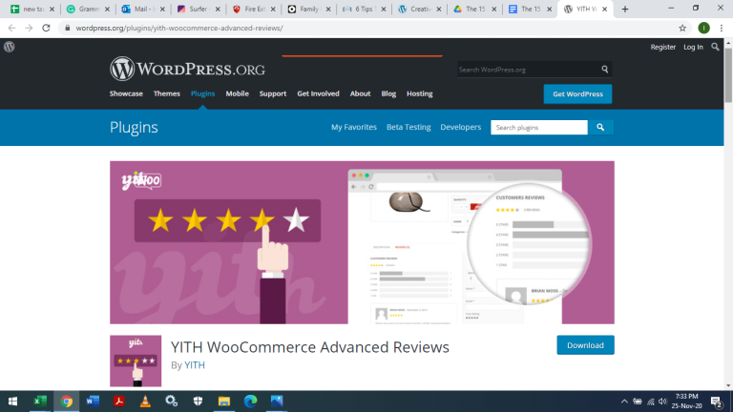Screen dimensions: 733x412
Task: Open Word from the taskbar
Action: tap(93, 402)
